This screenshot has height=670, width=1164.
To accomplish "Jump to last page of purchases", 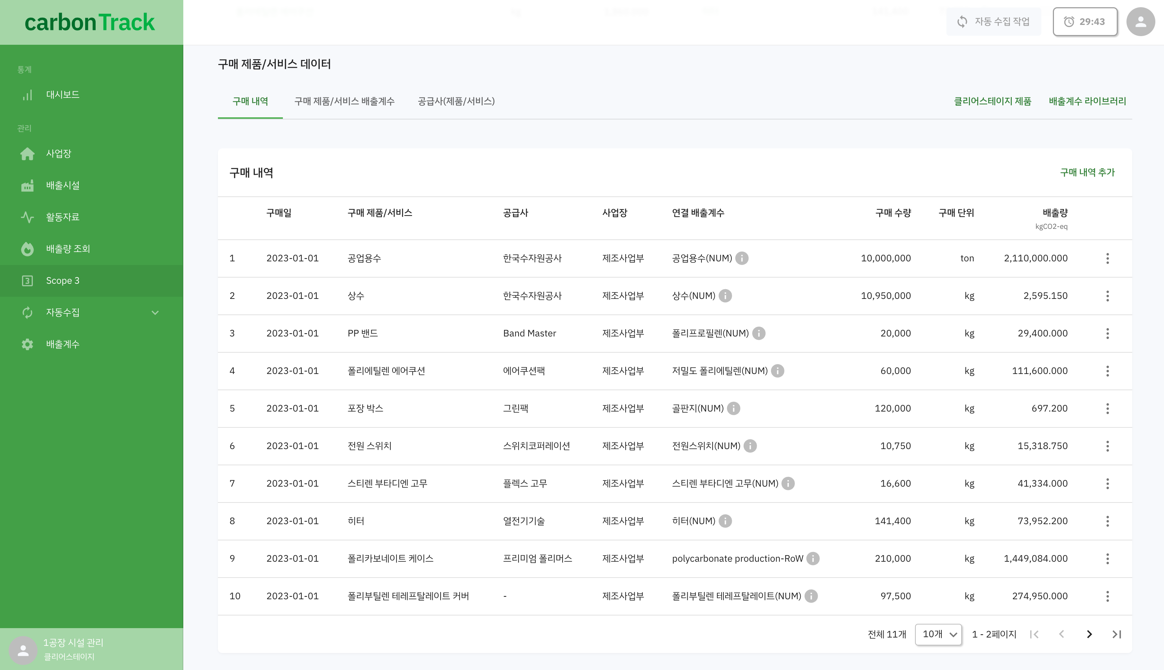I will point(1117,635).
